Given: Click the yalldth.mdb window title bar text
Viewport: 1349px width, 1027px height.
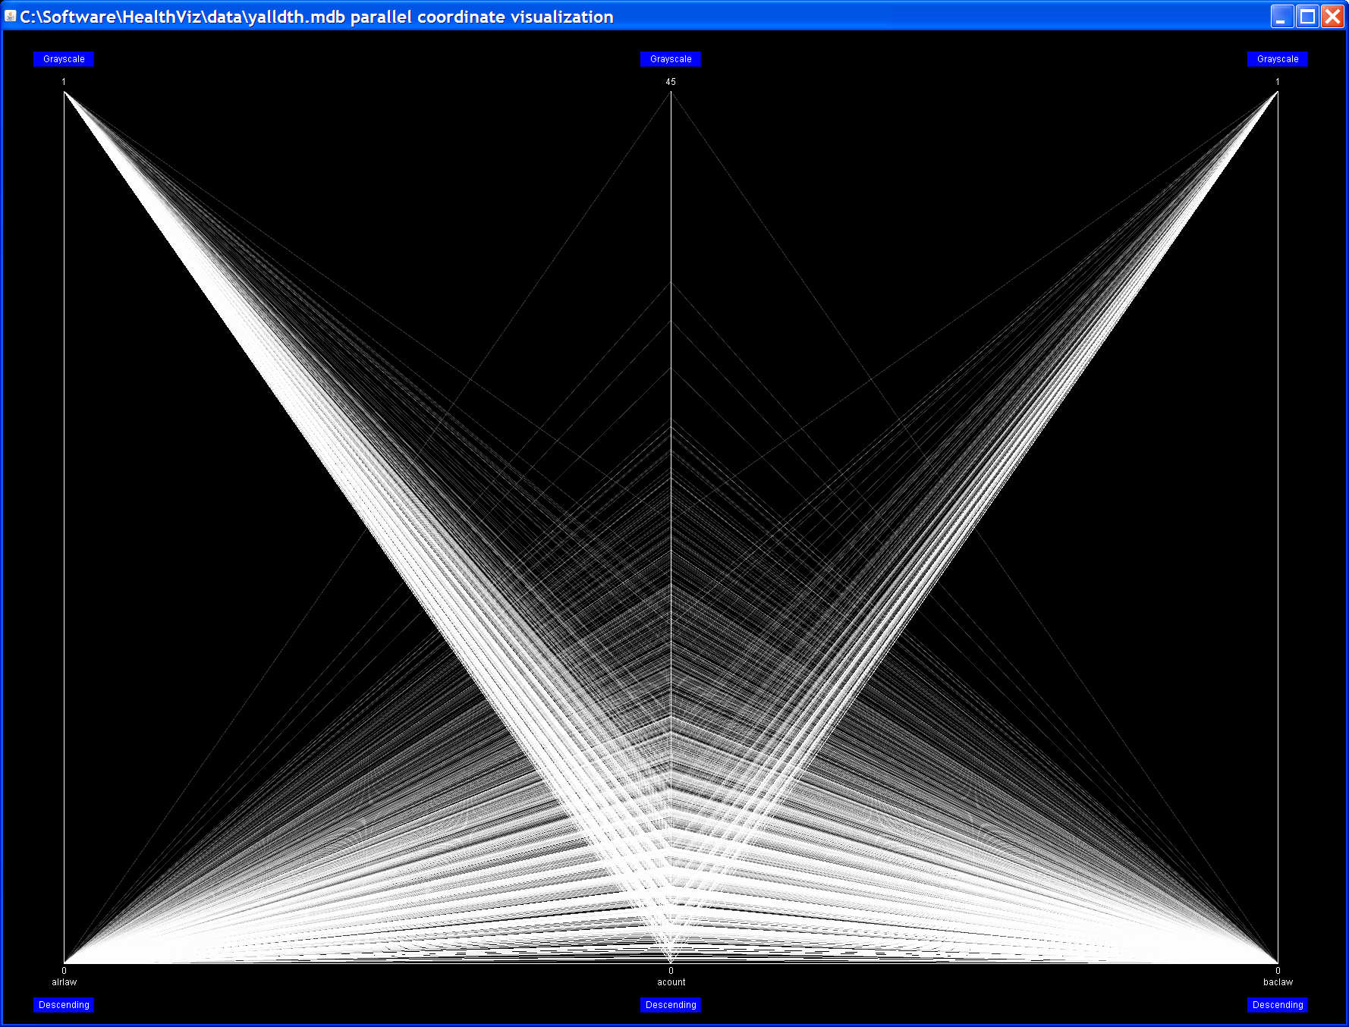Looking at the screenshot, I should (x=316, y=17).
